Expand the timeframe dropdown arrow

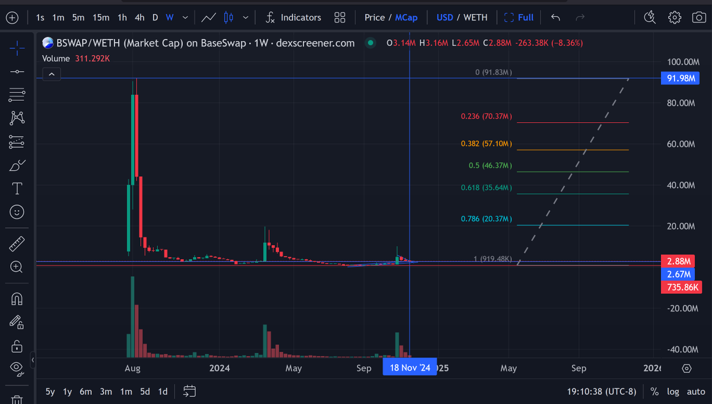(x=185, y=18)
